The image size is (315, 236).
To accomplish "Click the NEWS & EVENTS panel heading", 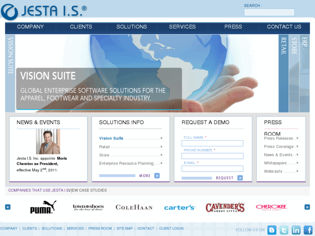I will pos(39,122).
